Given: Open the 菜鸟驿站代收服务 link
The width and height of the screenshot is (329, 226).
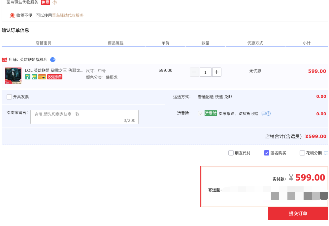Looking at the screenshot, I should pyautogui.click(x=68, y=15).
